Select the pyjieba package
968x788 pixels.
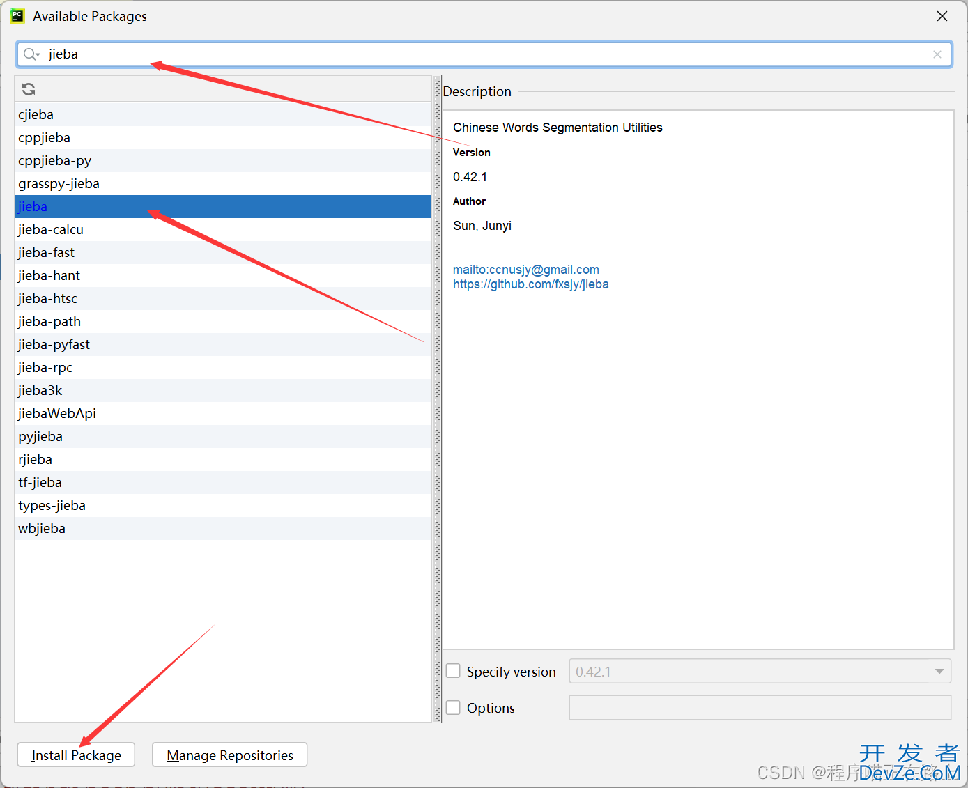(223, 436)
